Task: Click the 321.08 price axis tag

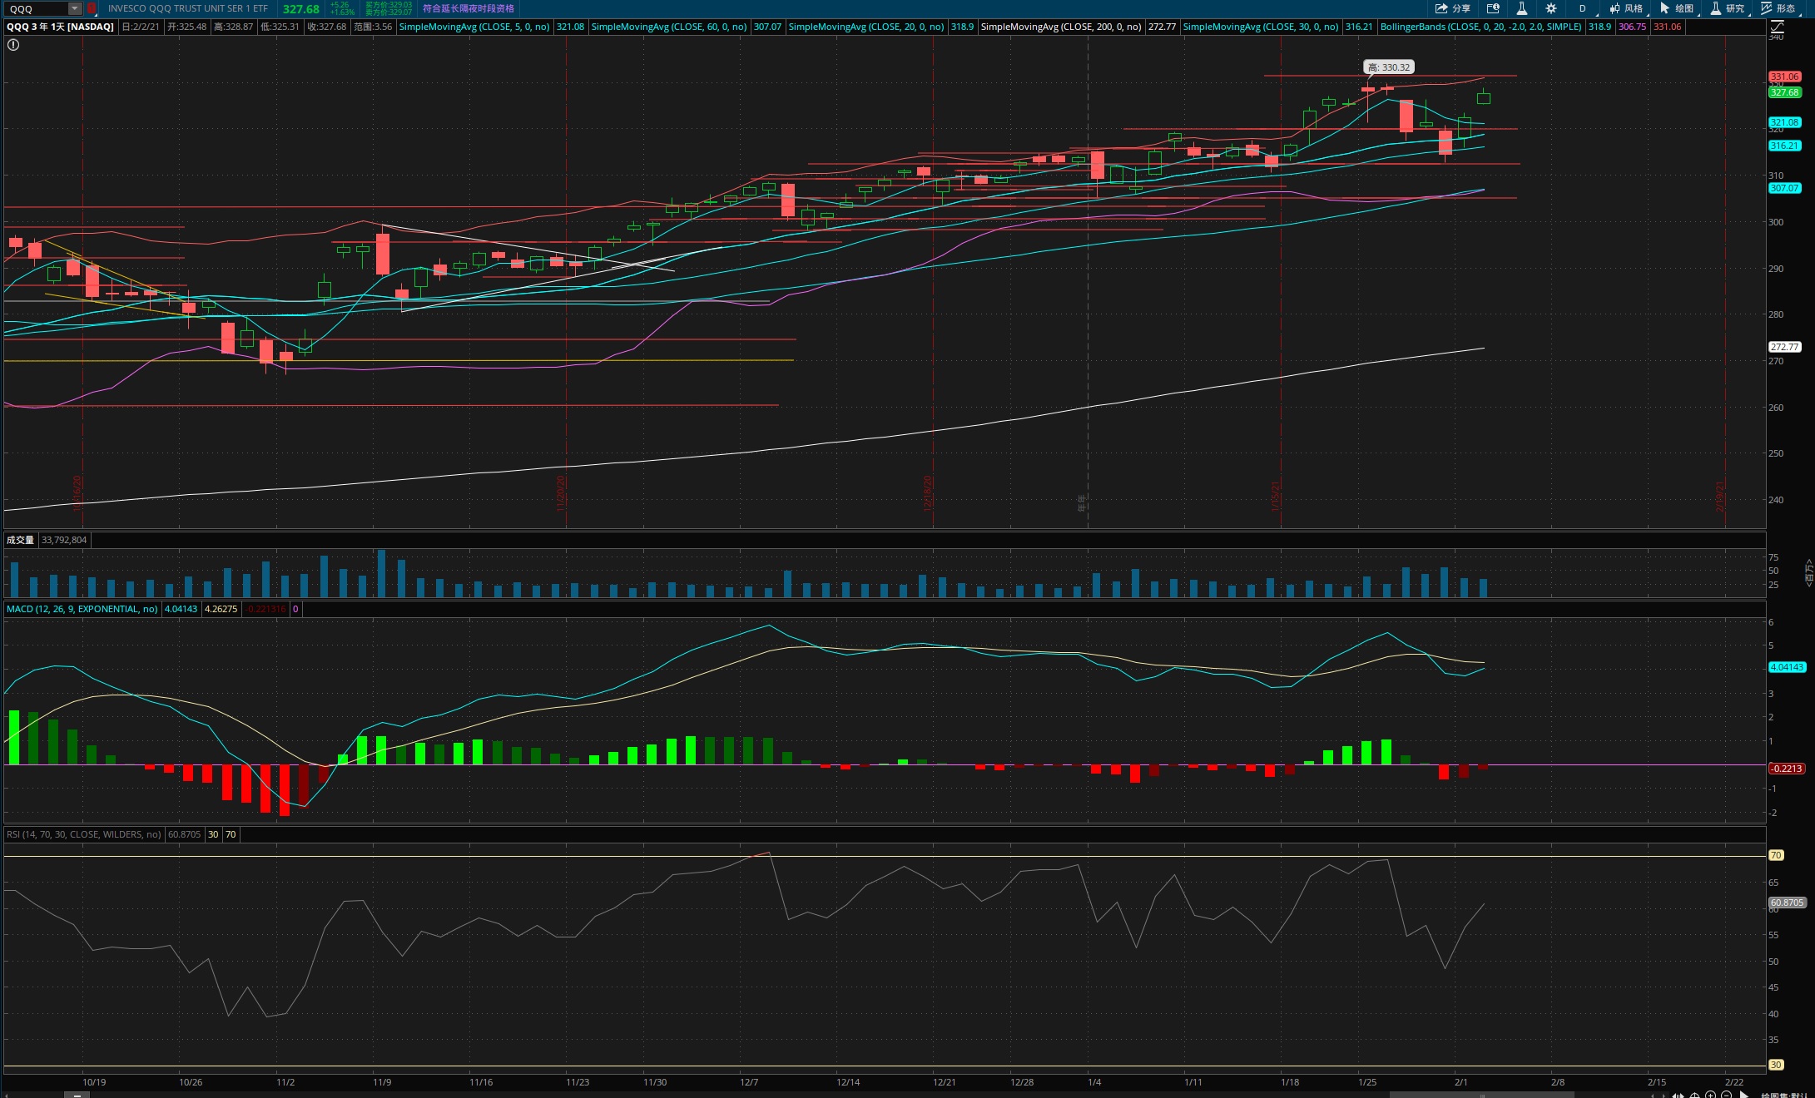Action: [1784, 122]
